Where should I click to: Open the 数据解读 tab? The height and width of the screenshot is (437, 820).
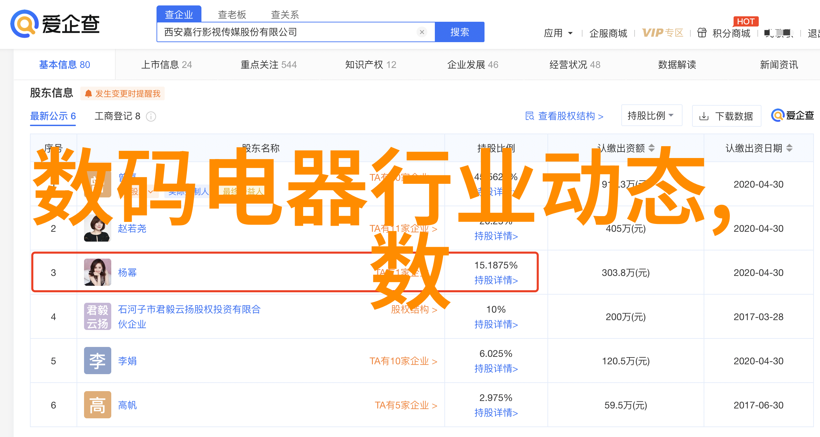click(677, 65)
